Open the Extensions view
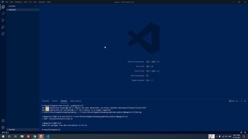 point(3,34)
